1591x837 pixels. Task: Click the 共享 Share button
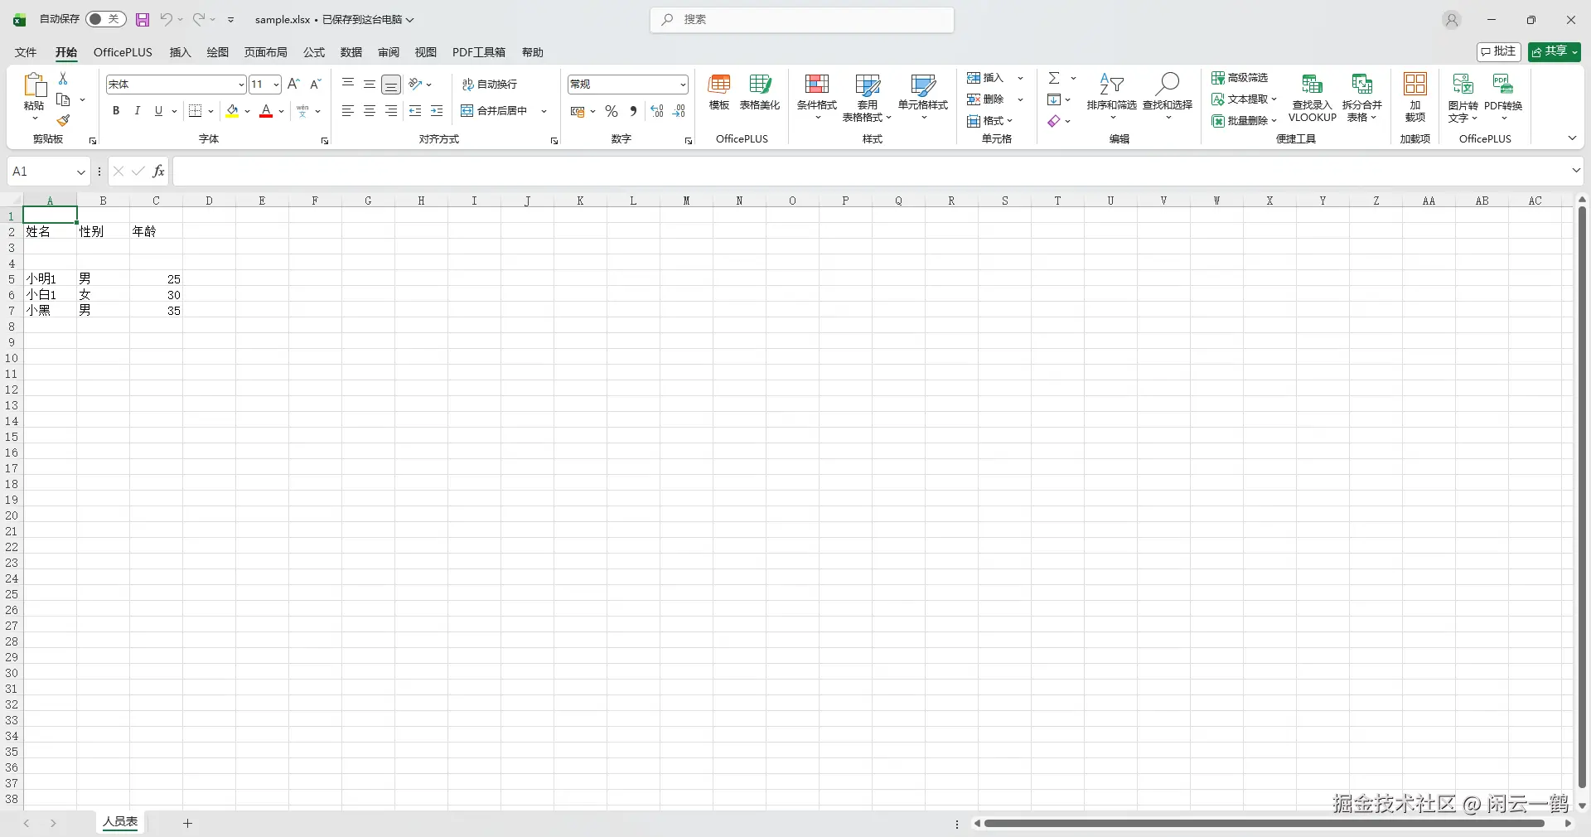point(1555,52)
